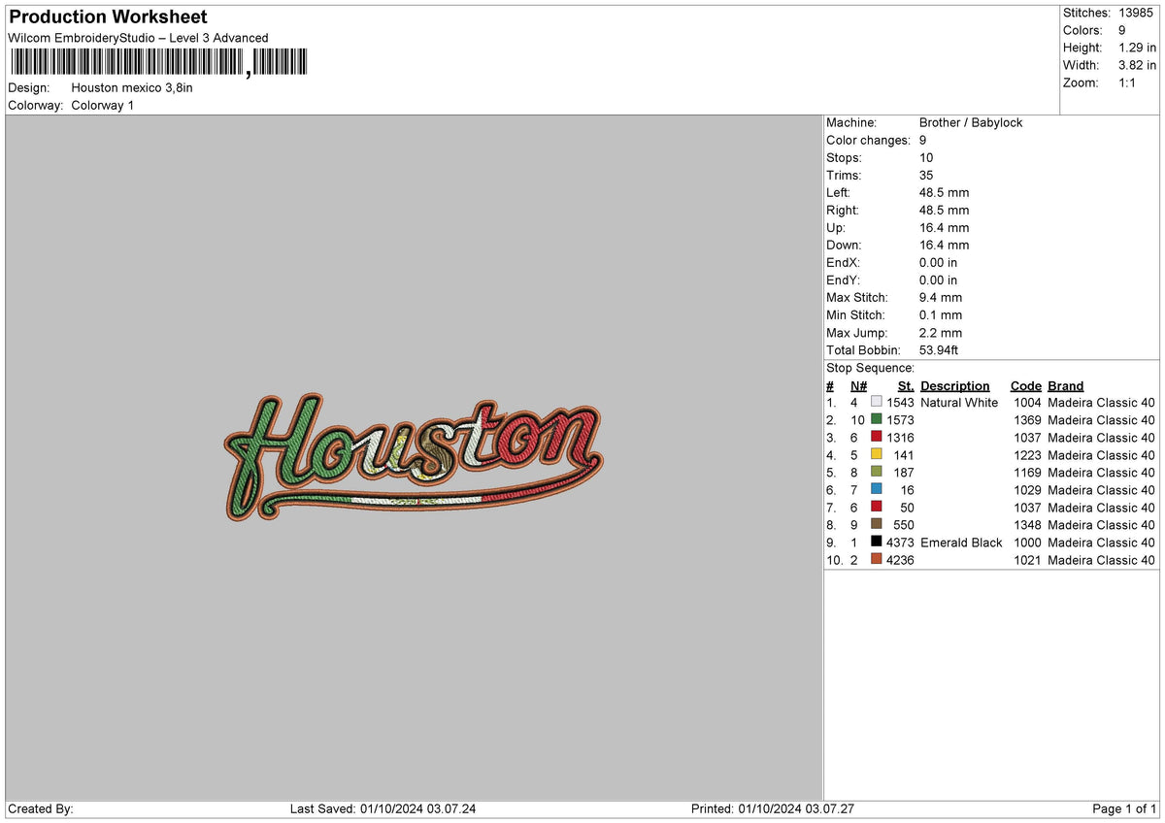This screenshot has width=1165, height=823.
Task: Select the Emerald Black color swatch
Action: (x=877, y=542)
